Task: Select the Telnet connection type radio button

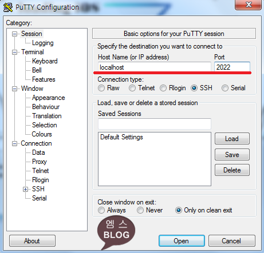Action: (x=132, y=88)
